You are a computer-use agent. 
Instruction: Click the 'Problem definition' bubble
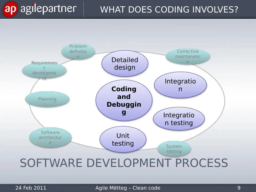tap(78, 51)
